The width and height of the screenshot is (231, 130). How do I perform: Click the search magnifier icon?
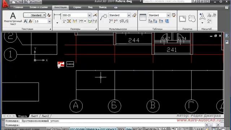(195, 1)
